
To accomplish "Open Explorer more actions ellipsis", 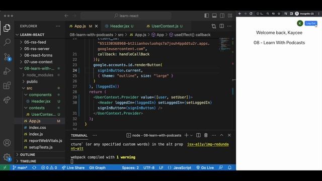I will coord(58,26).
